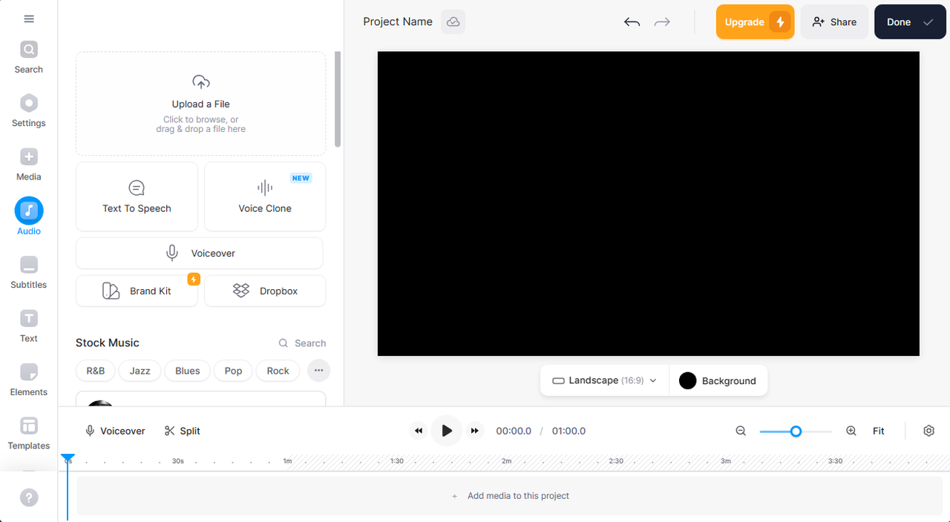Open timeline settings gear
Screen dimensions: 950x522
click(x=928, y=431)
